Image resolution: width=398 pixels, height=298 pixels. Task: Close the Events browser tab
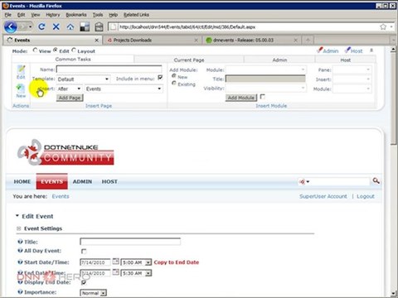point(96,41)
